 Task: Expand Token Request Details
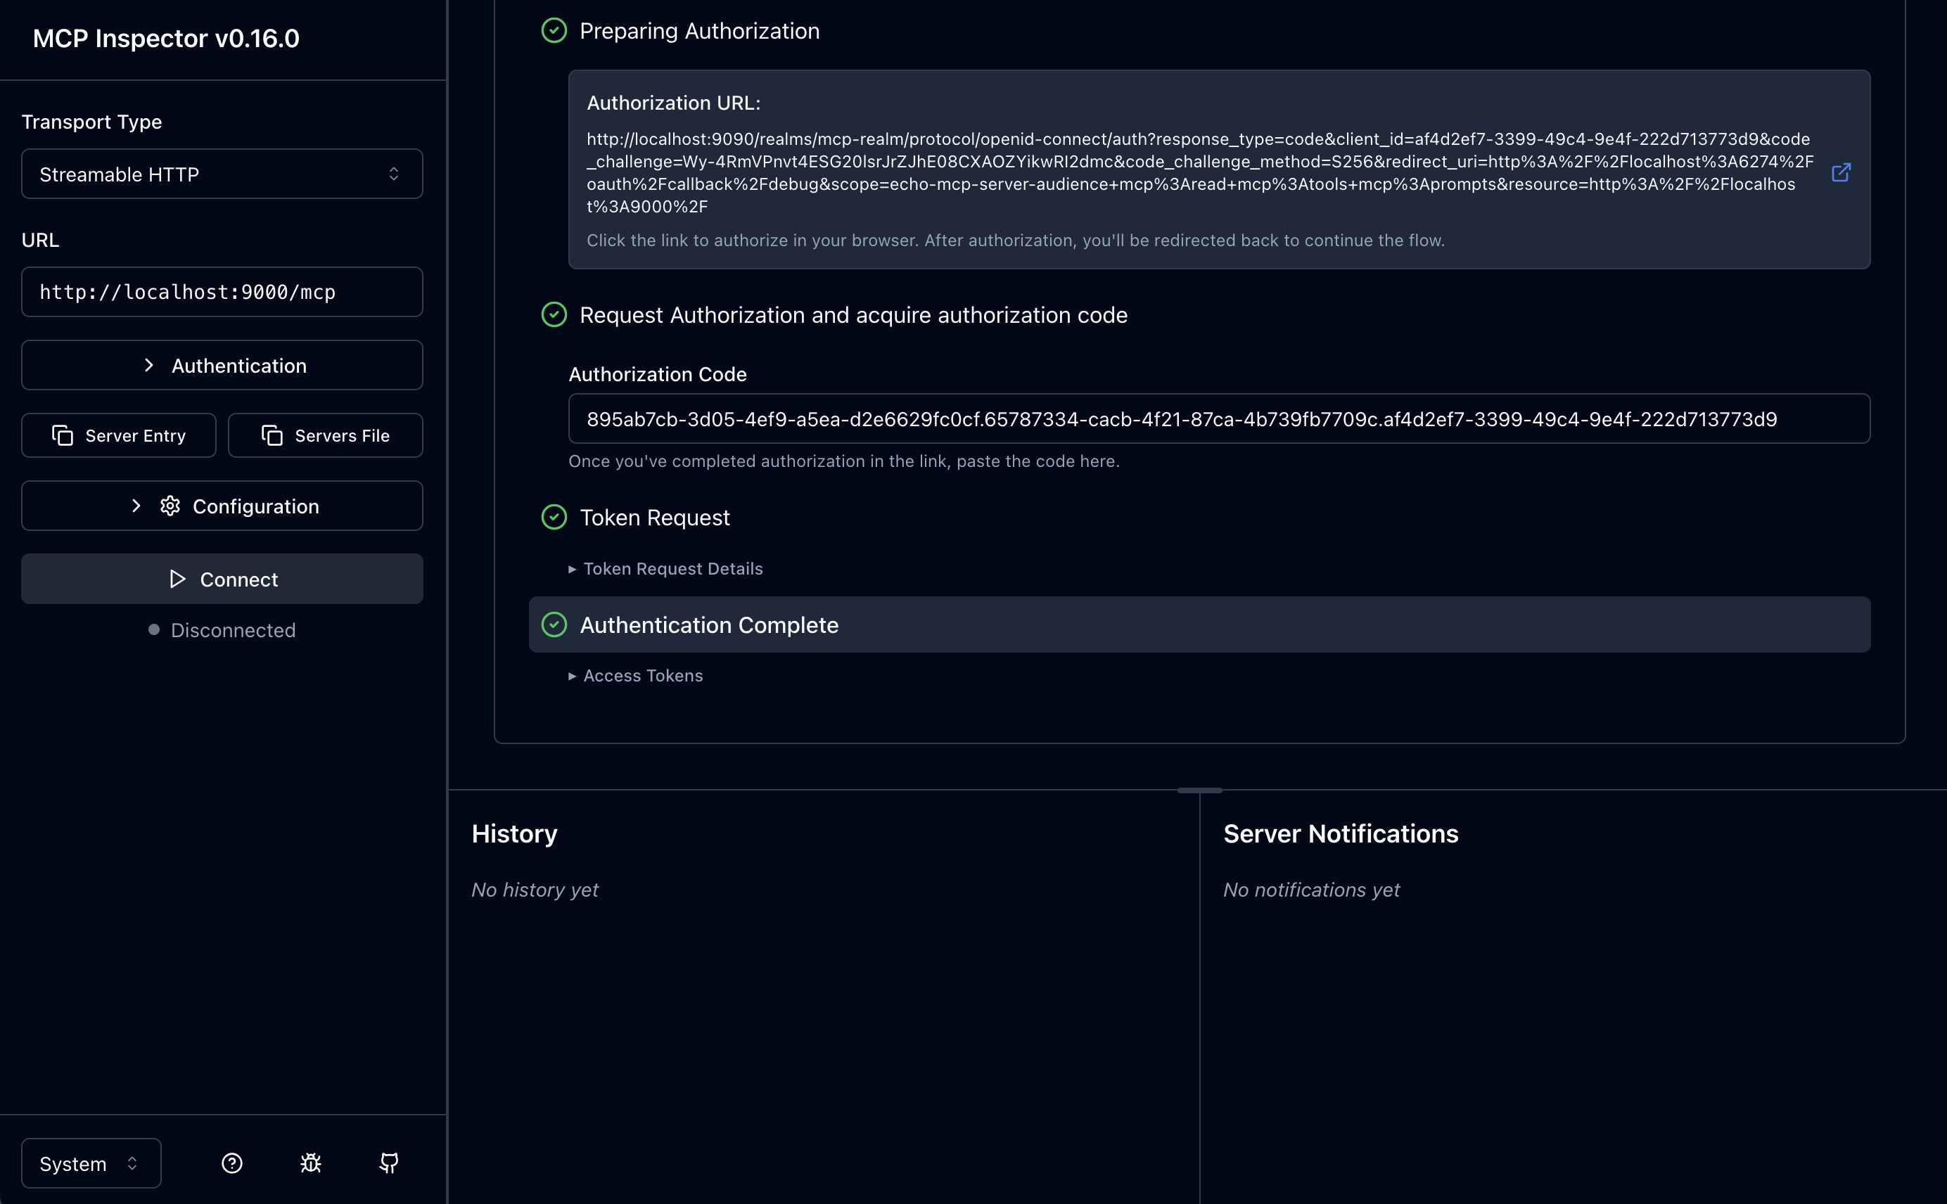[665, 568]
